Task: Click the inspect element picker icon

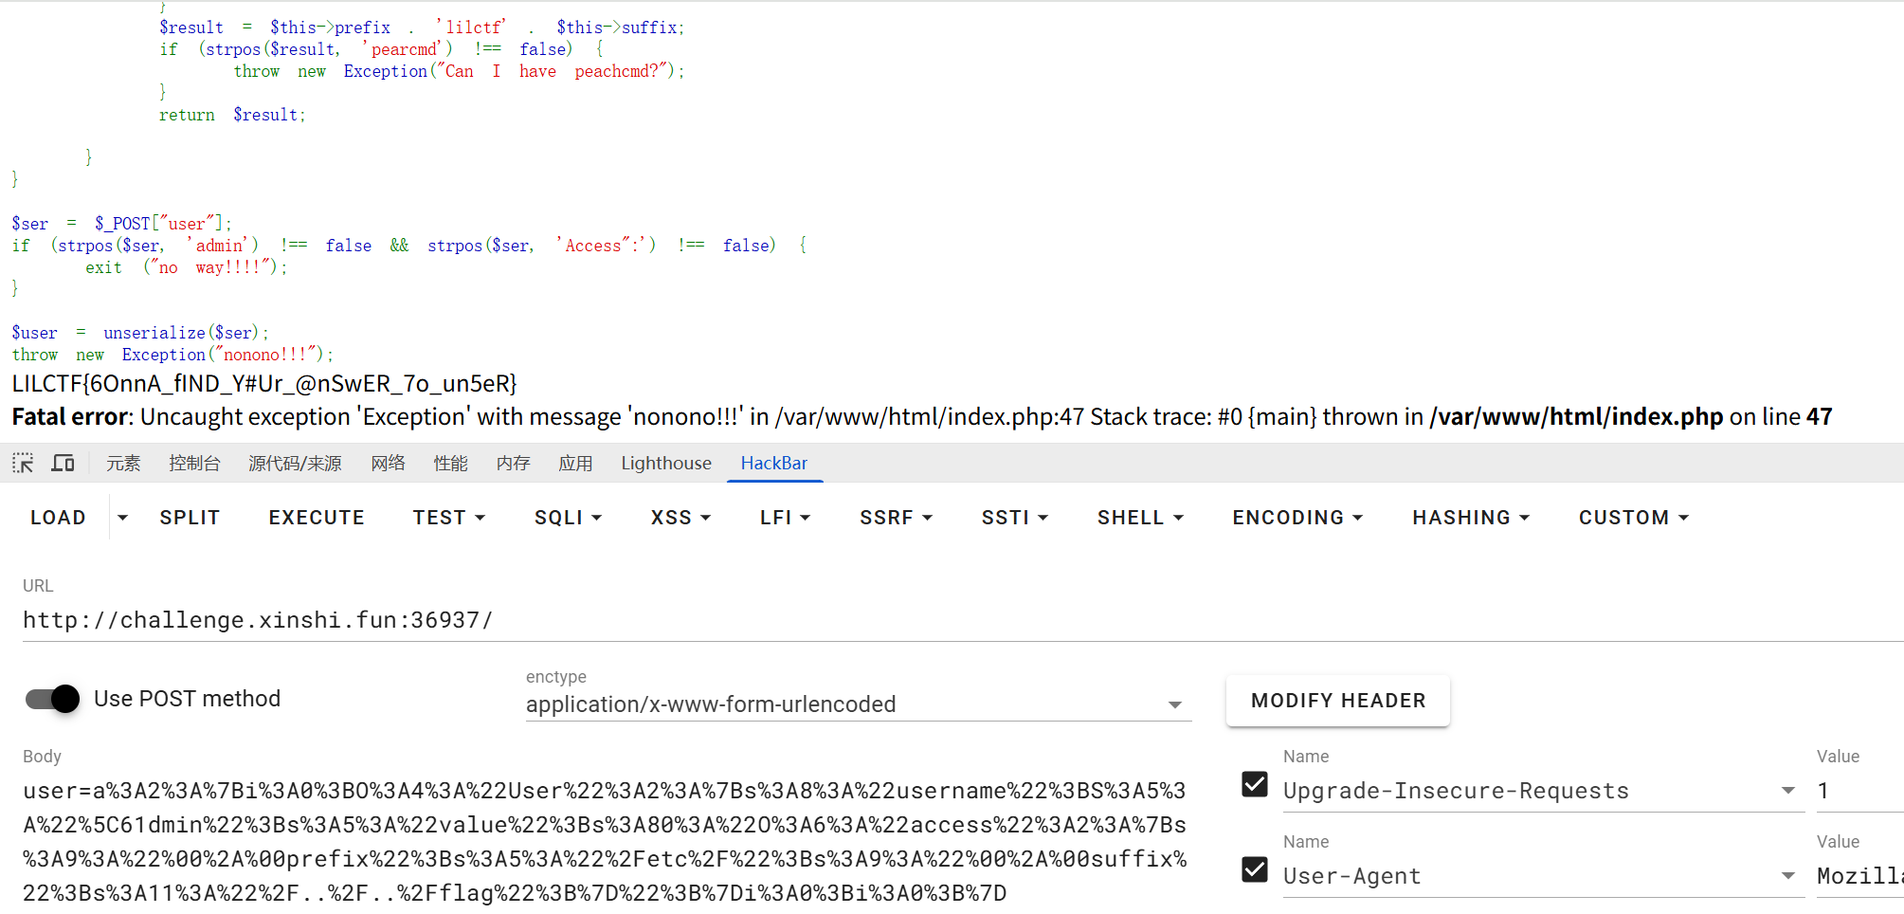Action: 23,464
